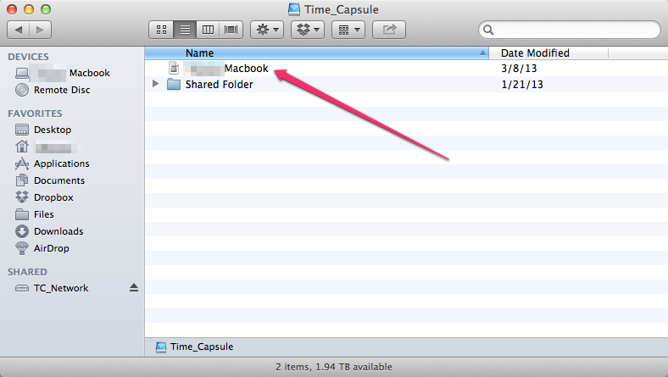Viewport: 668px width, 377px height.
Task: Click the Remote Disc disc icon
Action: [22, 90]
